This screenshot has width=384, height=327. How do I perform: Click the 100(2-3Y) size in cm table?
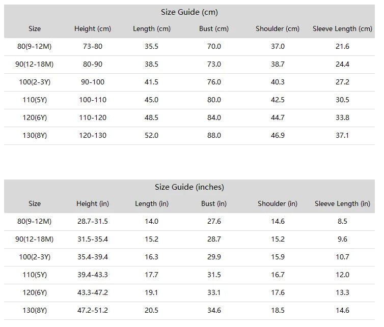[x=35, y=82]
